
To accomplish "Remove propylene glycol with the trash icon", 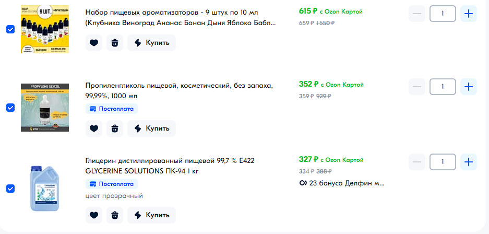I will (x=115, y=128).
